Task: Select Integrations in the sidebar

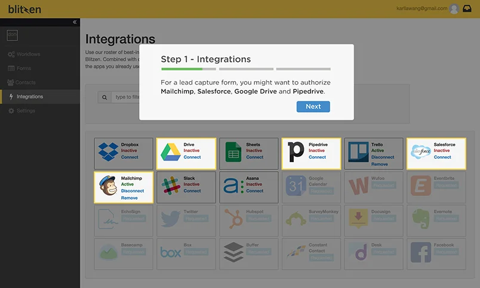Action: click(40, 97)
